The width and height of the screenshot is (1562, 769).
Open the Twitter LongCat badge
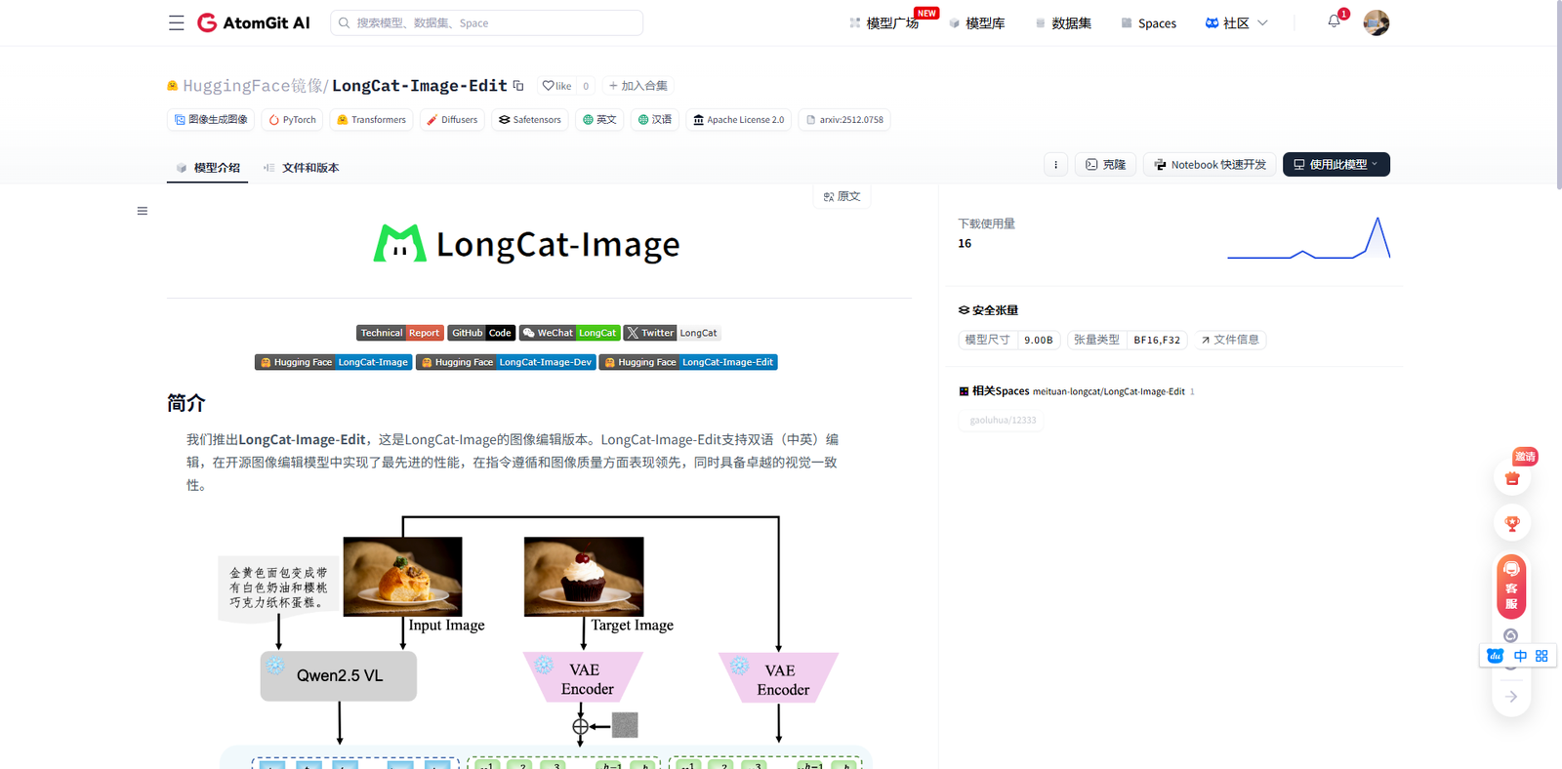[672, 333]
